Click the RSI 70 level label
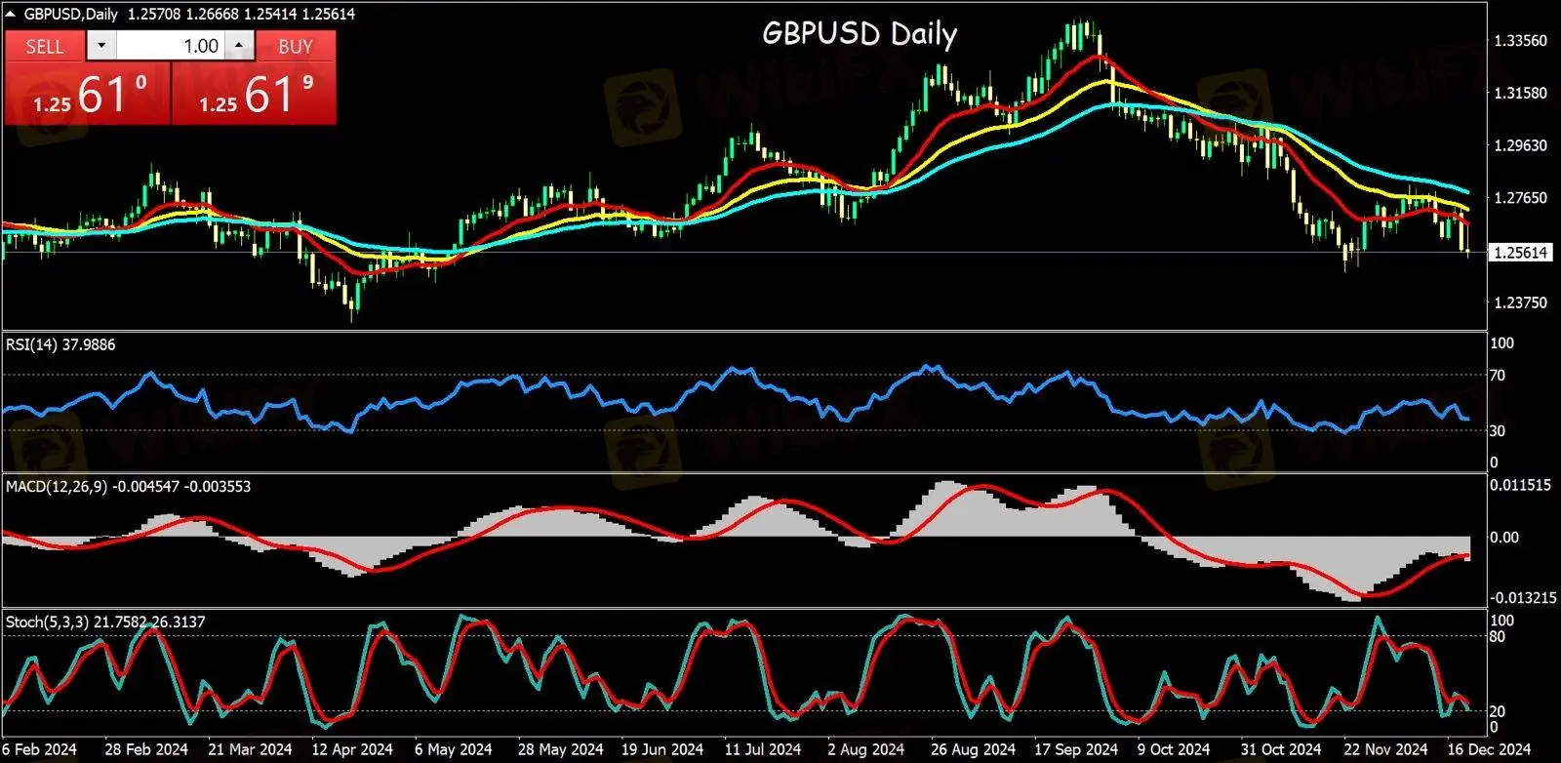 (x=1498, y=375)
